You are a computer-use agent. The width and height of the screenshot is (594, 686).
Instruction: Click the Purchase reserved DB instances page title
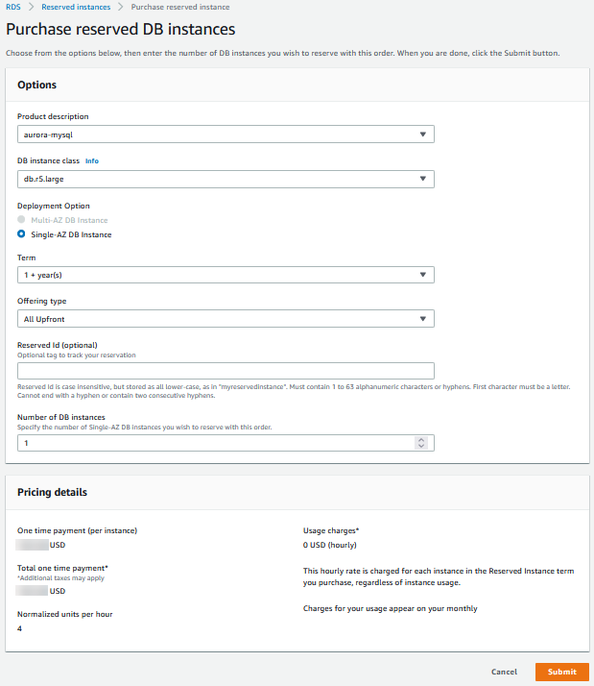click(x=121, y=30)
